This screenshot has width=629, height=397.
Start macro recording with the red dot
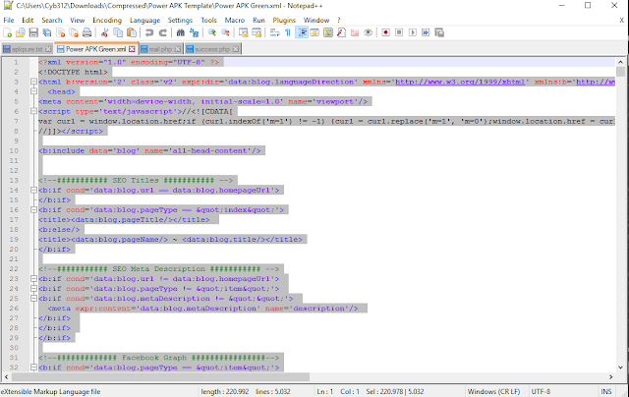click(386, 32)
